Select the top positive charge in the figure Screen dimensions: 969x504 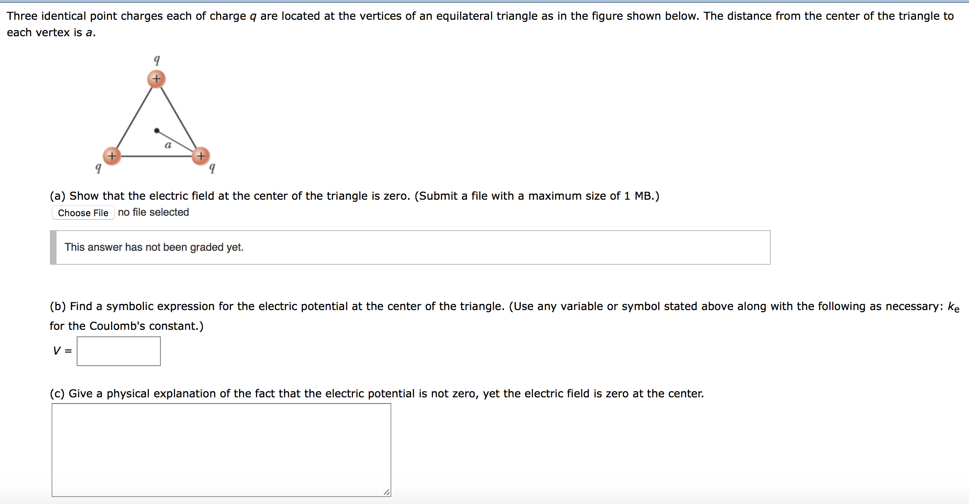point(156,79)
